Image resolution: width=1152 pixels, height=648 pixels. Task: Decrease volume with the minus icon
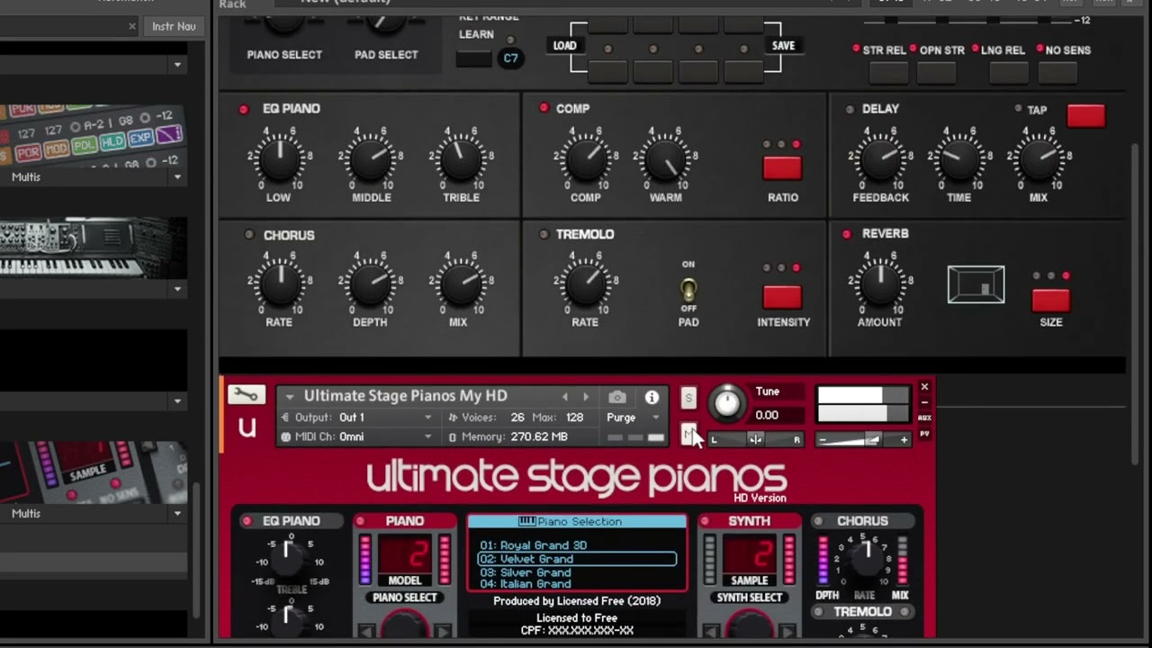pyautogui.click(x=823, y=440)
